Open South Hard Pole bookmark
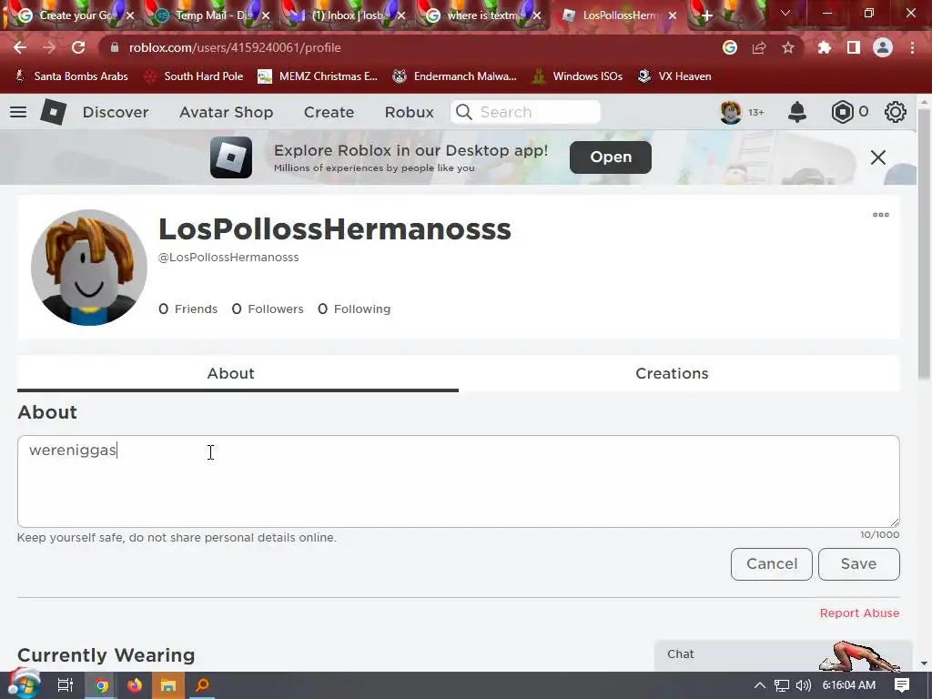 195,76
